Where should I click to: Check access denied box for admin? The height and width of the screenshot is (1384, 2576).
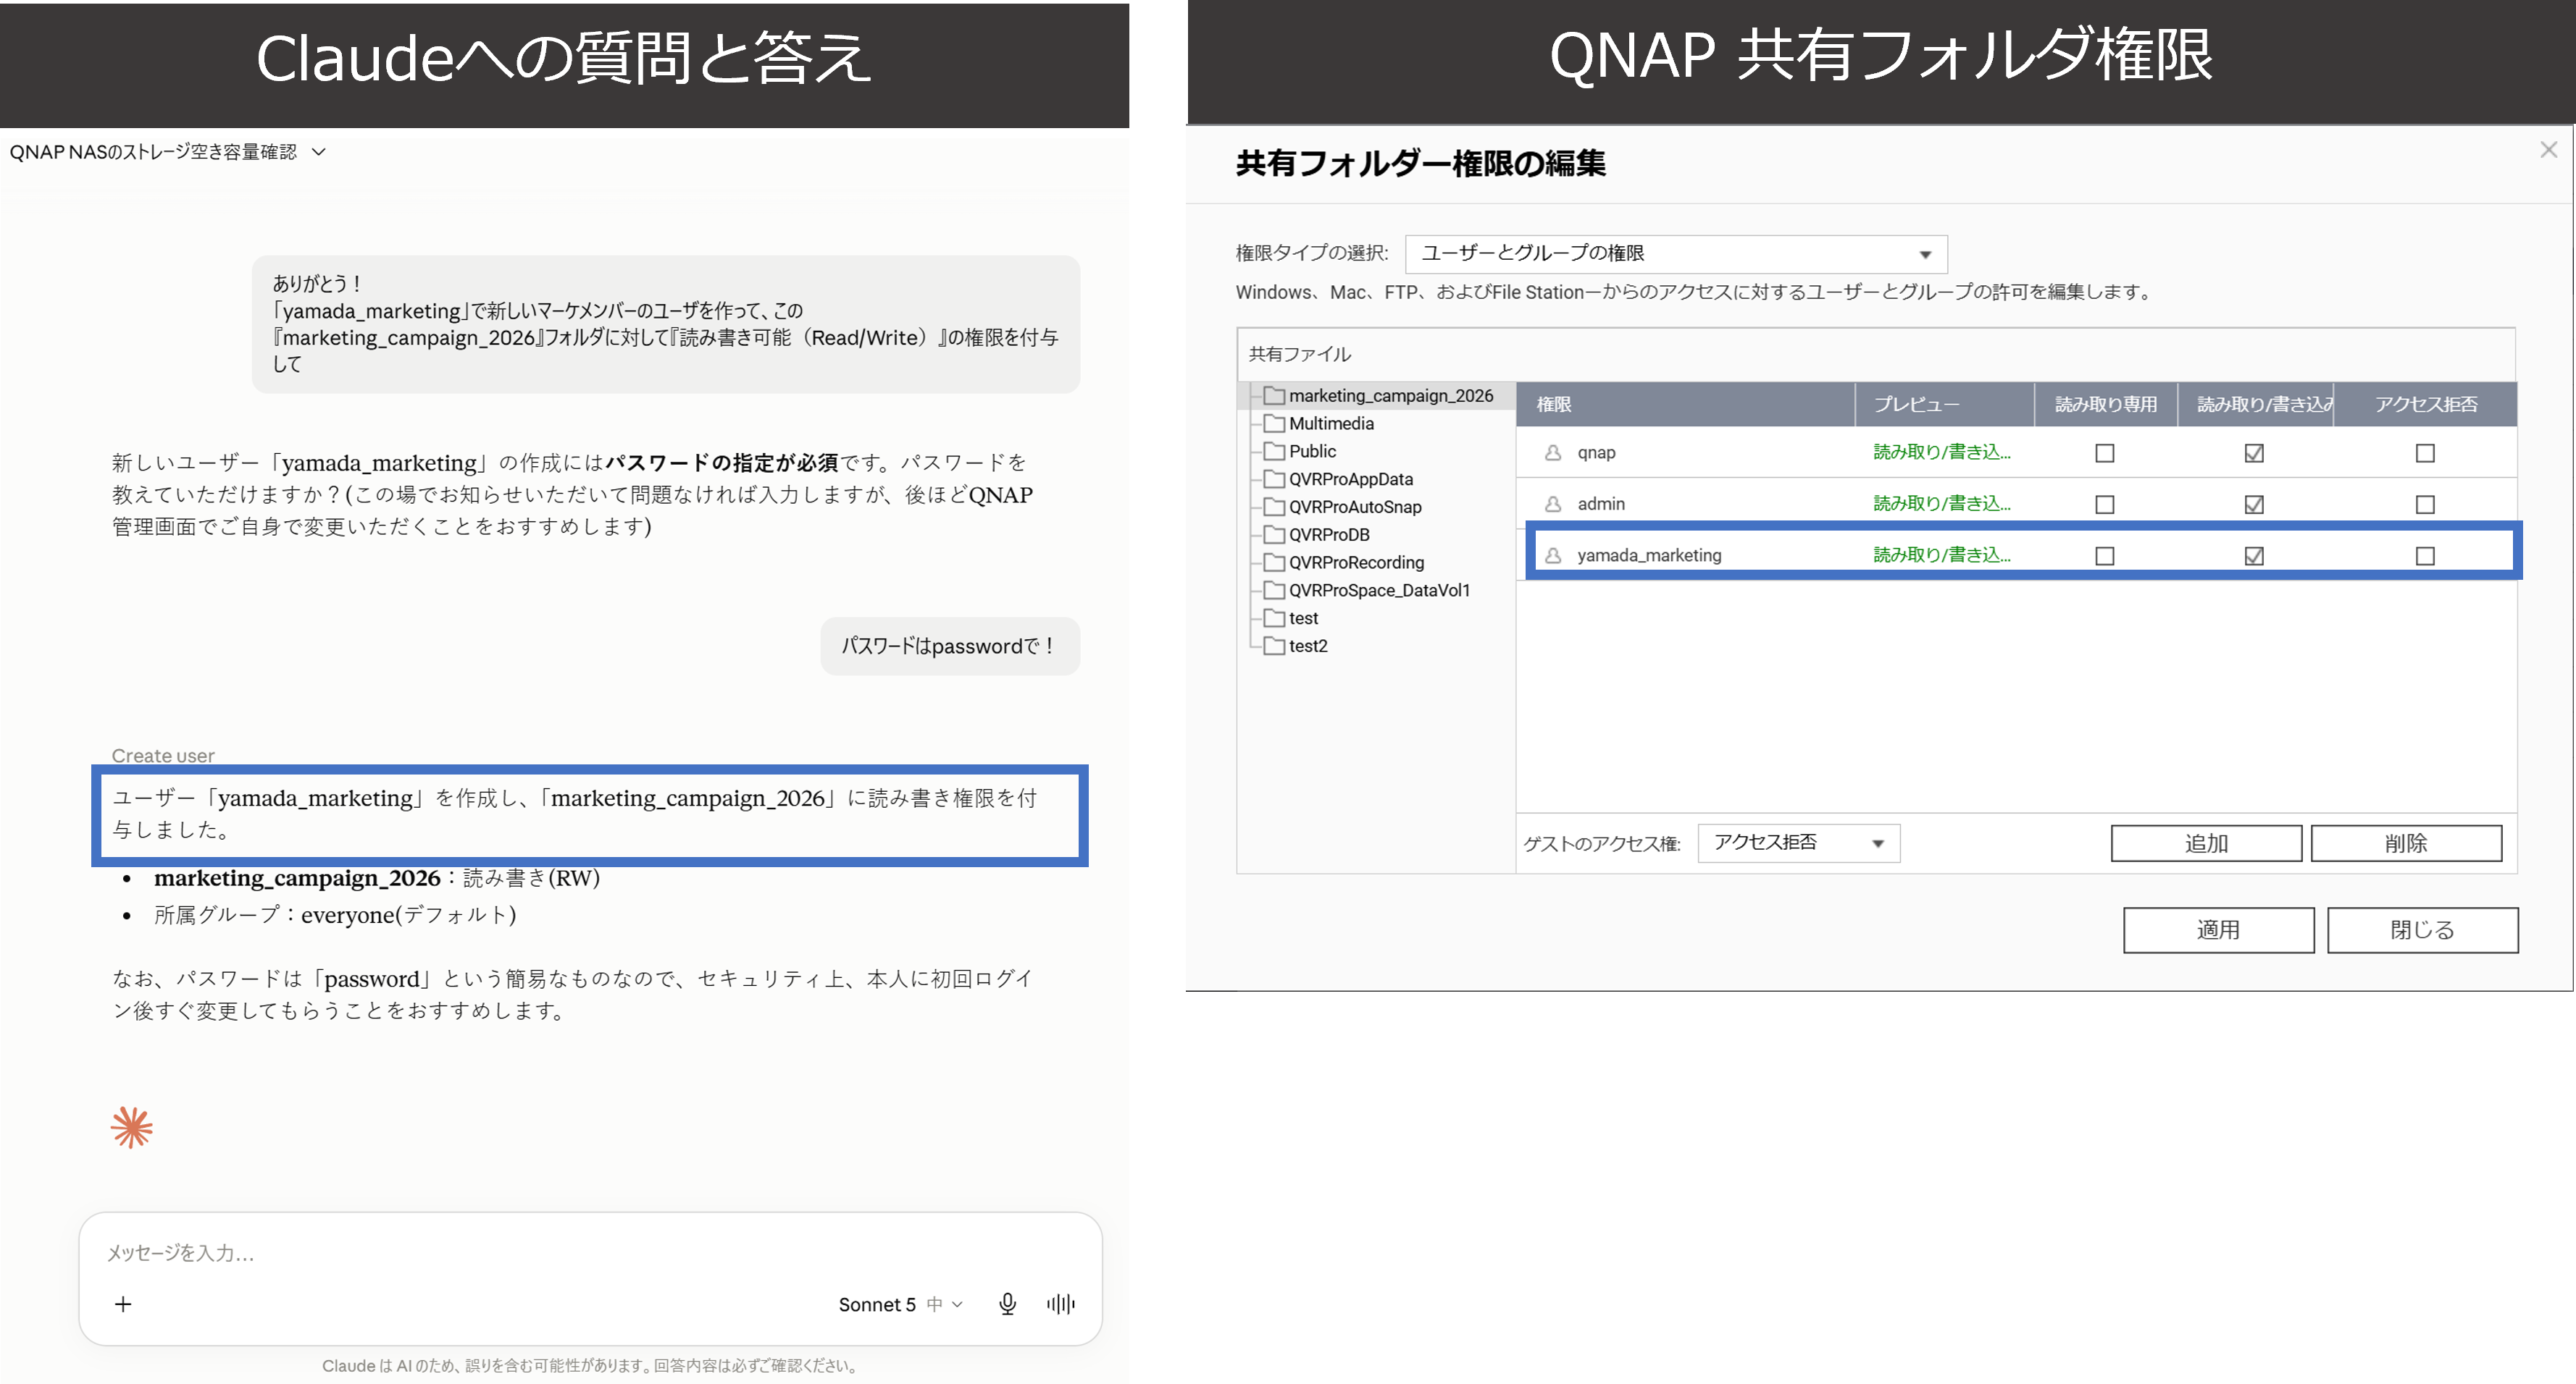coord(2425,505)
